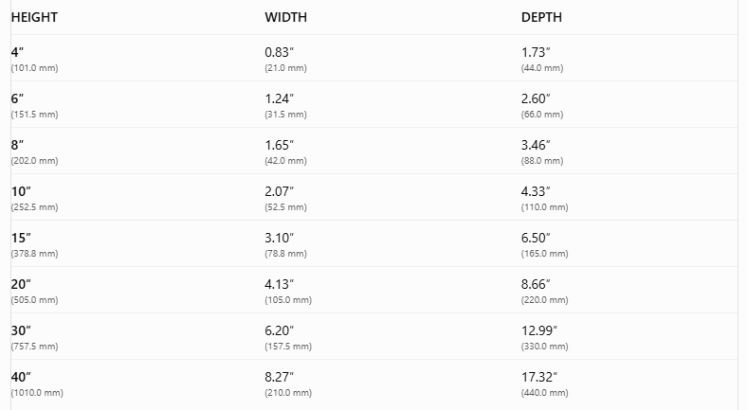
Task: Select the 30" height cell
Action: (21, 330)
